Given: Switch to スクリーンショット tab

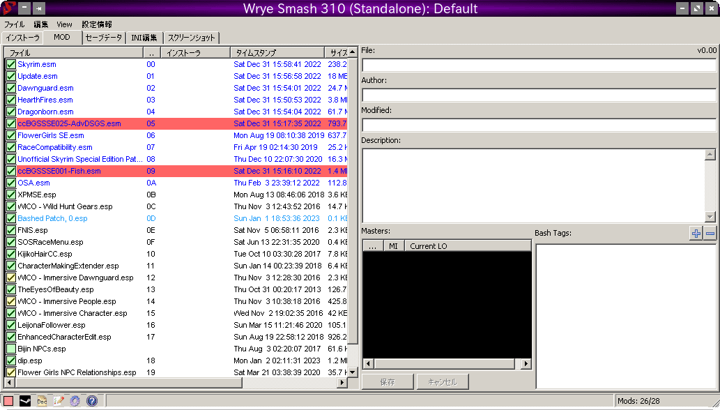Looking at the screenshot, I should click(191, 38).
